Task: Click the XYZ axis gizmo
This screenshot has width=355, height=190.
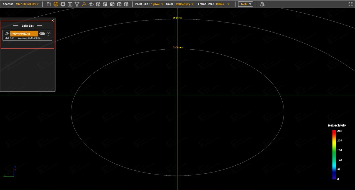Action: click(10, 172)
